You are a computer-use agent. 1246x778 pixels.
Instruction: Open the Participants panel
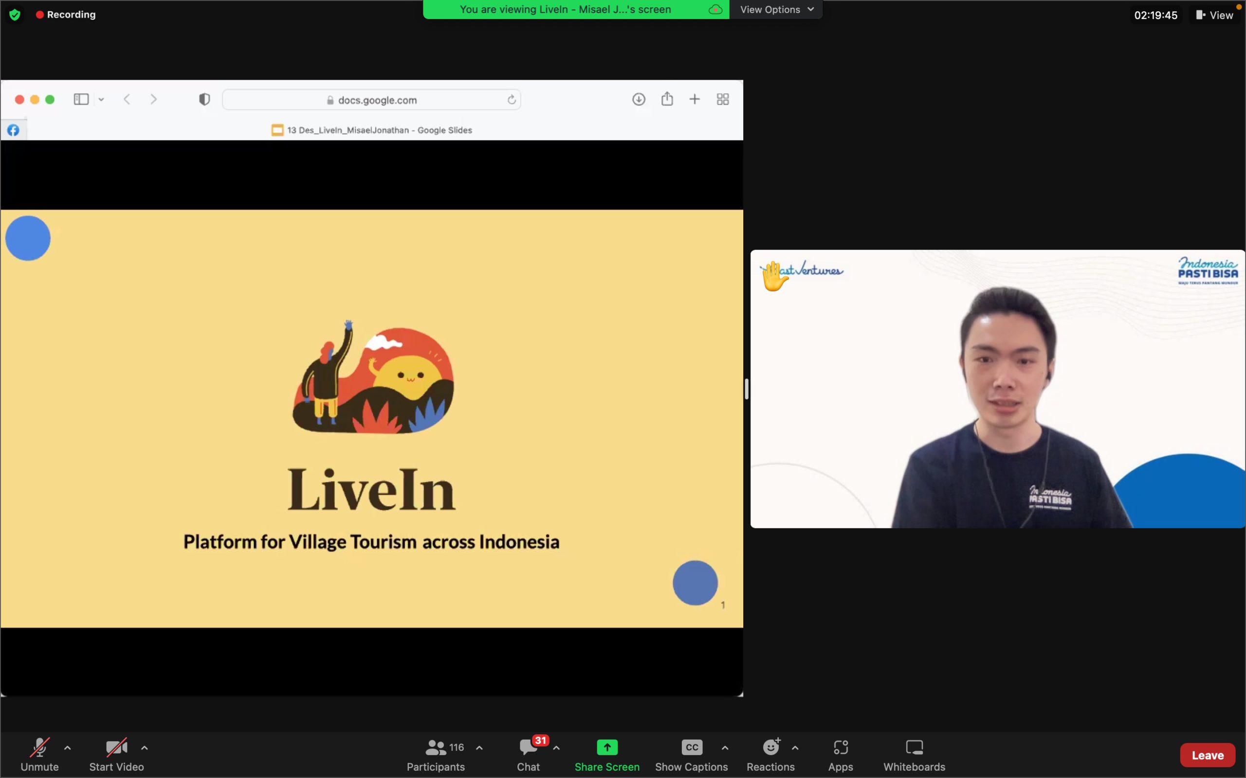pos(436,754)
